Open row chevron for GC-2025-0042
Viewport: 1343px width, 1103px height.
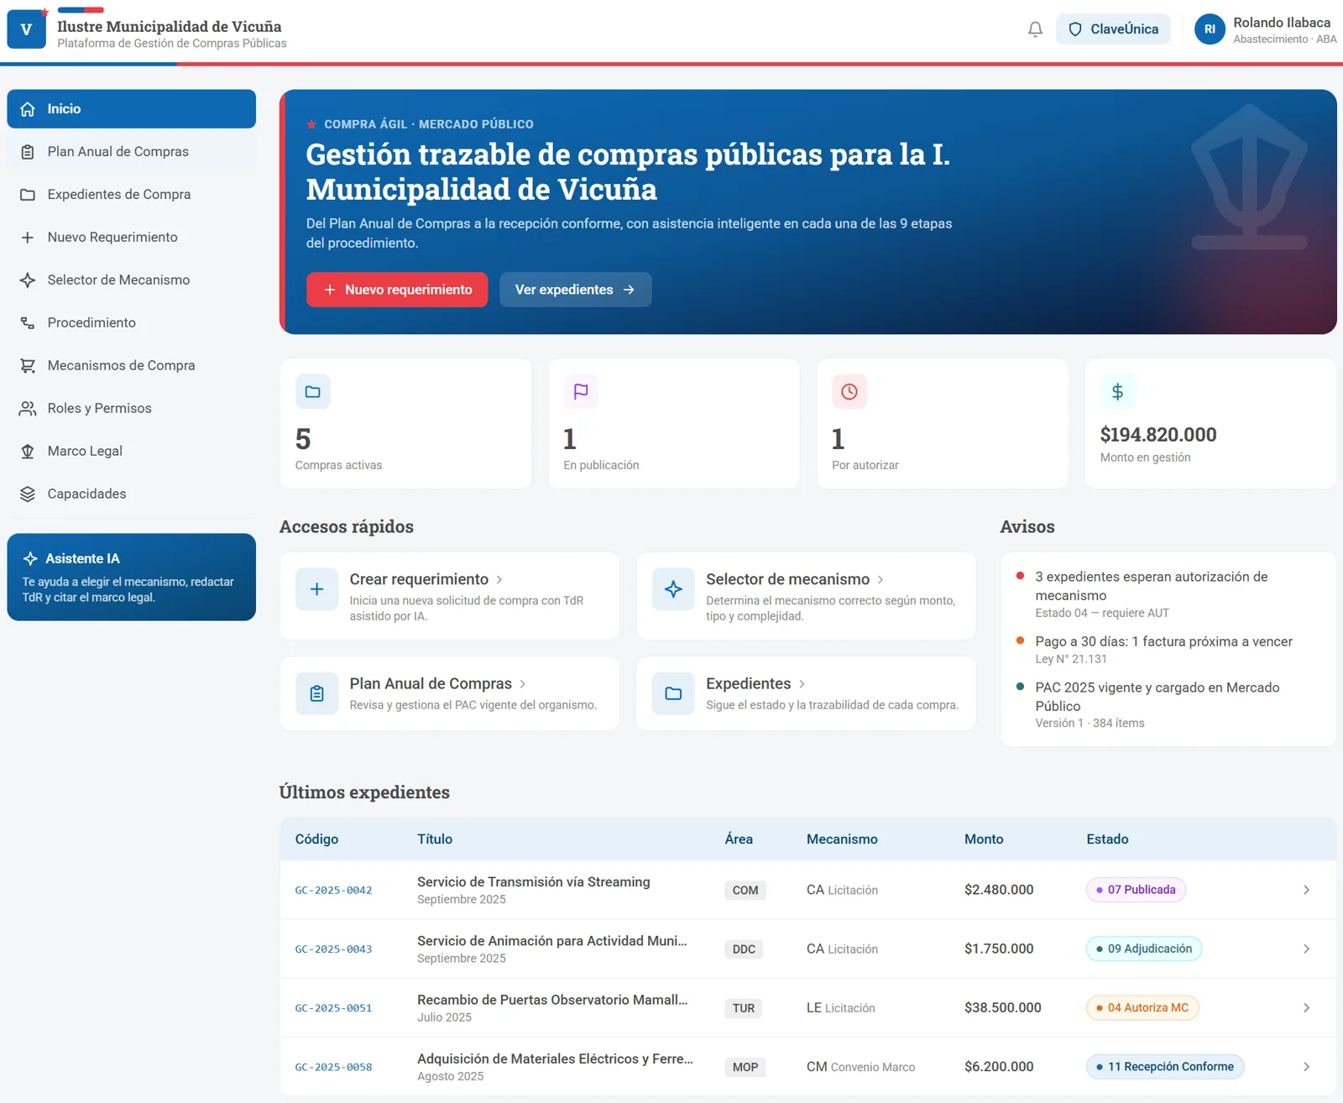[1306, 890]
